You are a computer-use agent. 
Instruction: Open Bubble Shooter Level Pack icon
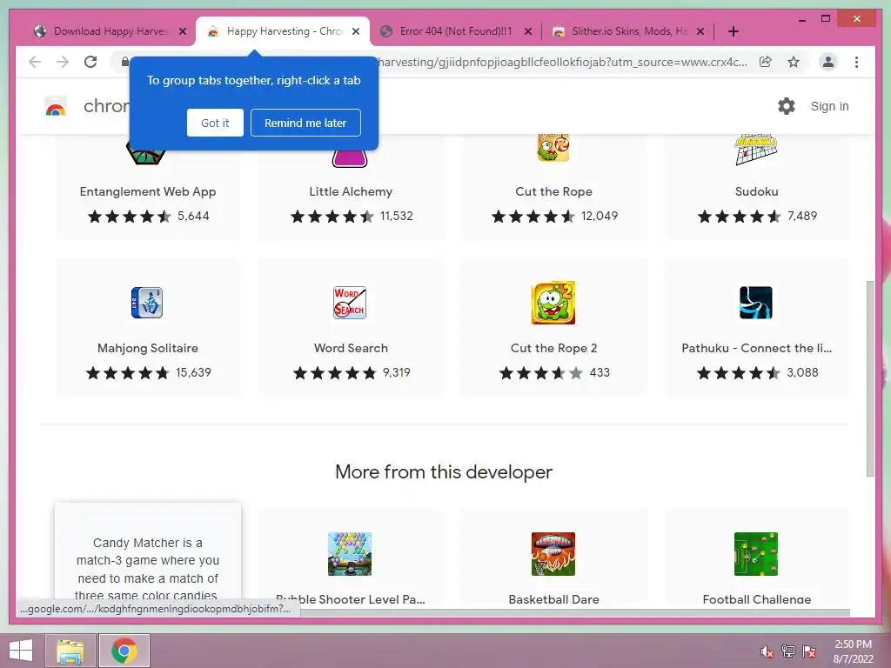point(350,554)
